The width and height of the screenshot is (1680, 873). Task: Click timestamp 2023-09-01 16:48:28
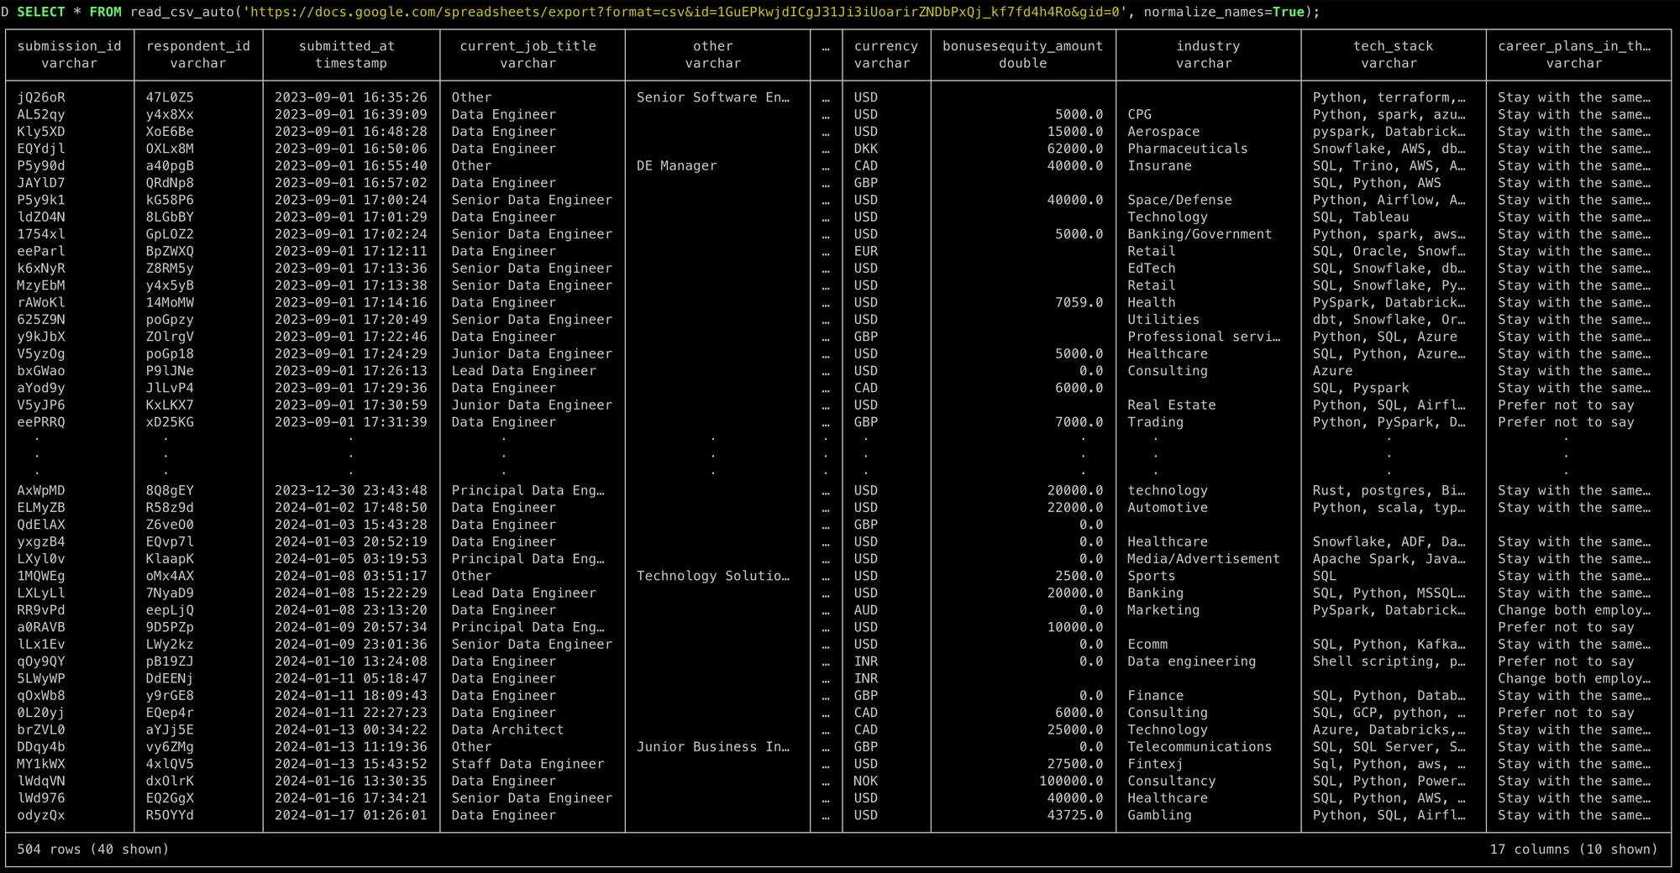[351, 132]
